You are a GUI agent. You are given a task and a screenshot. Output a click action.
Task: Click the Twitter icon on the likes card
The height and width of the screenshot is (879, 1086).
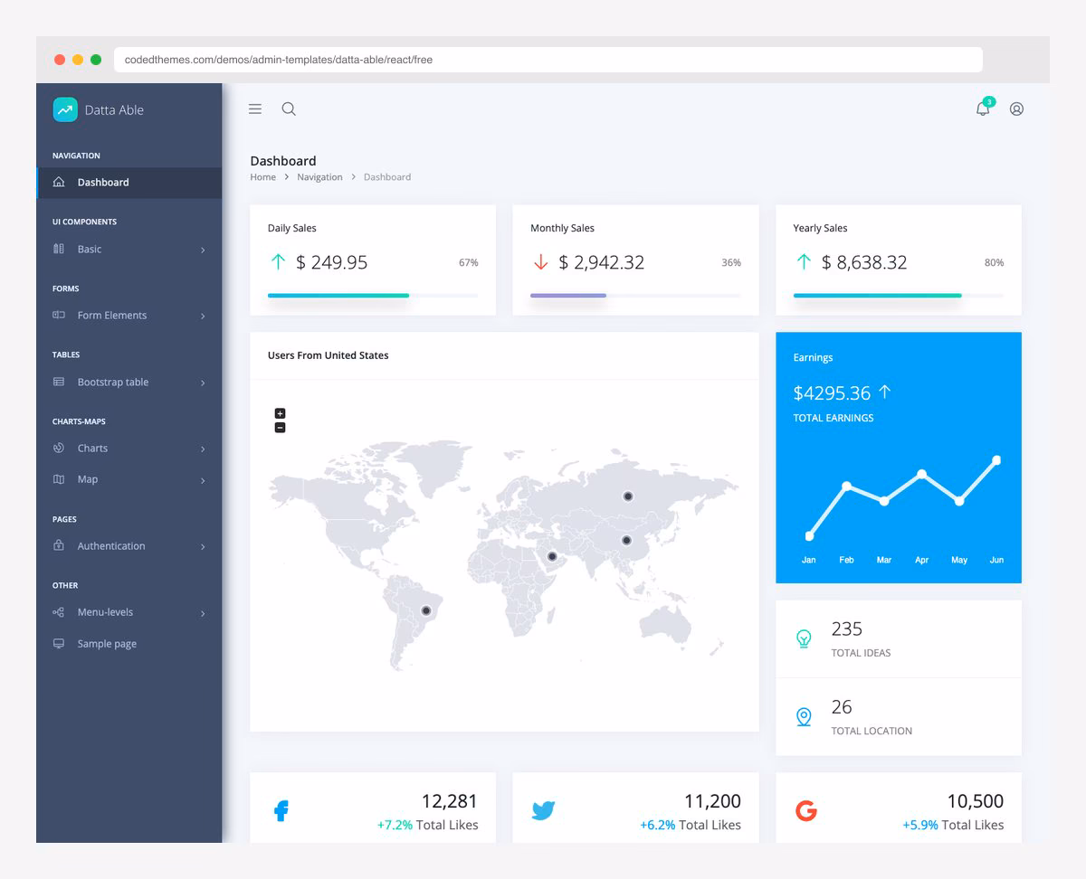(x=543, y=810)
